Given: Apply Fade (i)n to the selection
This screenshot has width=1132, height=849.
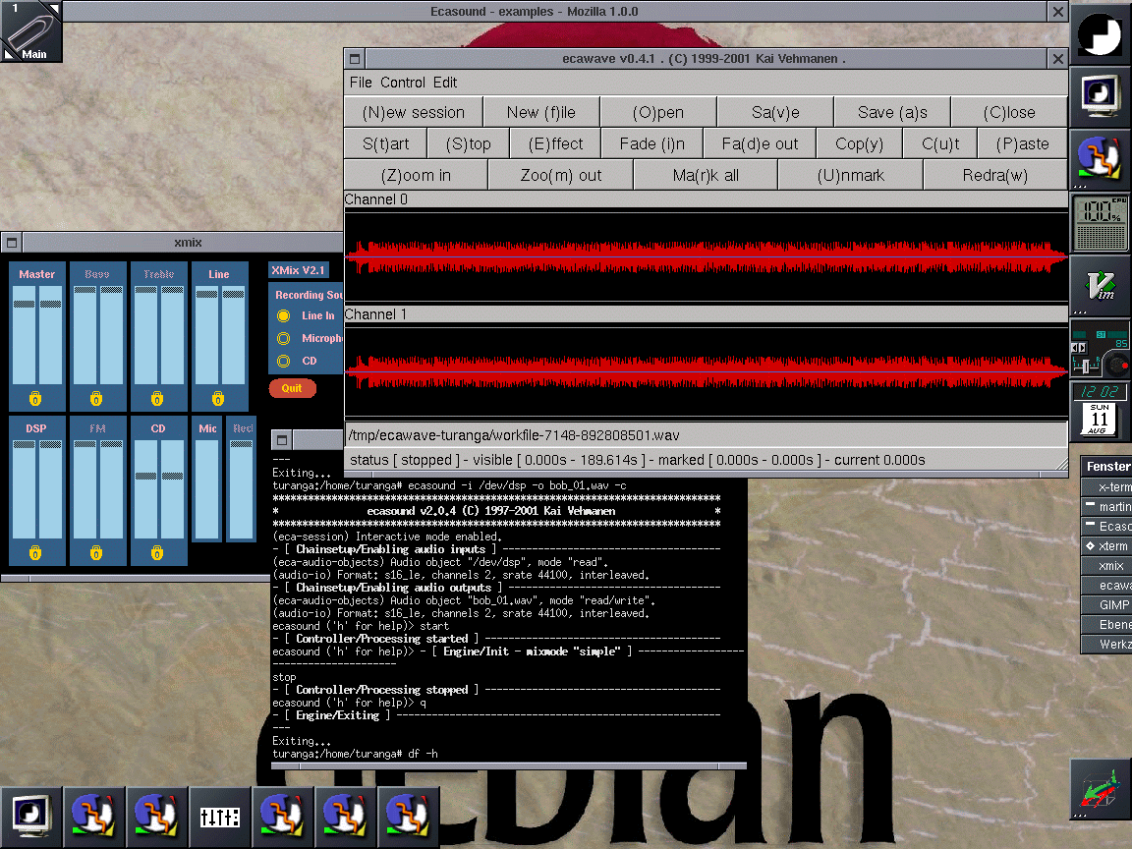Looking at the screenshot, I should [x=651, y=143].
